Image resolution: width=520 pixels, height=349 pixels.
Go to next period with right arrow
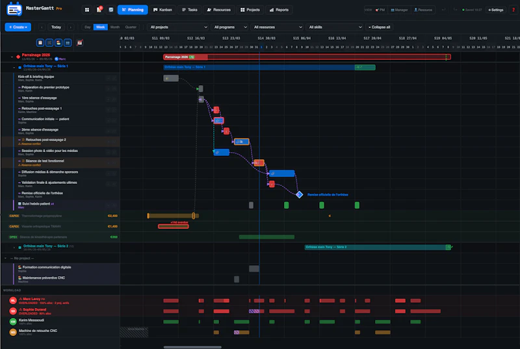coord(71,27)
